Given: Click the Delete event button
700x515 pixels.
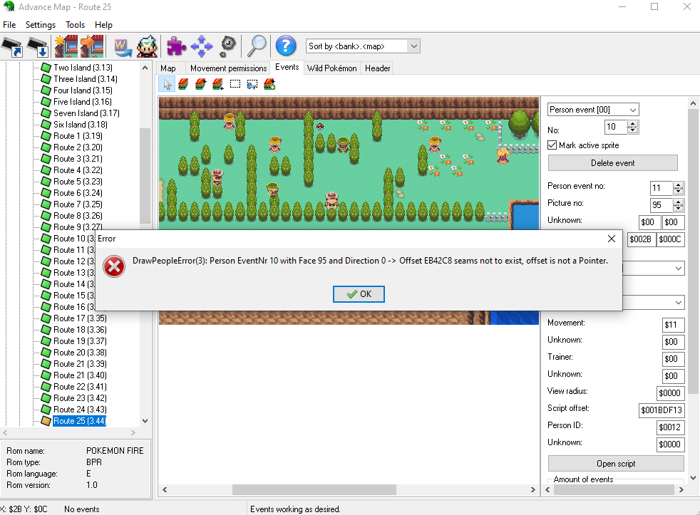Looking at the screenshot, I should point(612,163).
